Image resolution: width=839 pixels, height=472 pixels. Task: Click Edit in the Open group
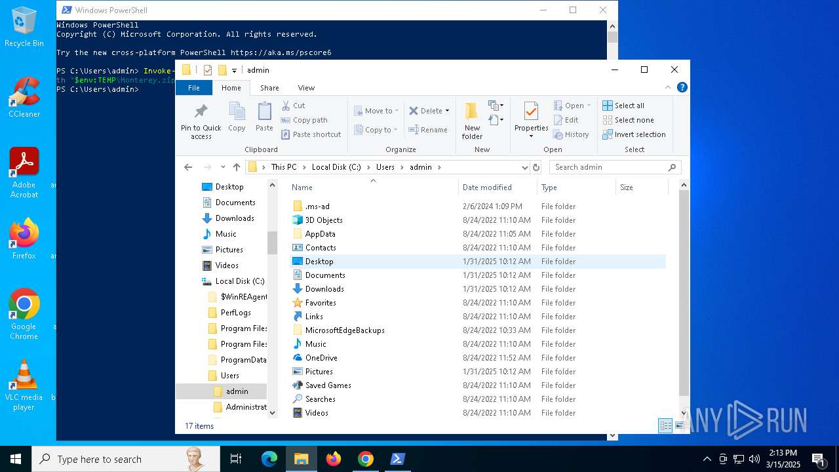tap(566, 120)
